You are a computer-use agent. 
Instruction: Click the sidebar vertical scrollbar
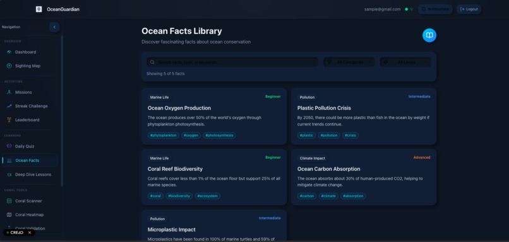point(62,111)
